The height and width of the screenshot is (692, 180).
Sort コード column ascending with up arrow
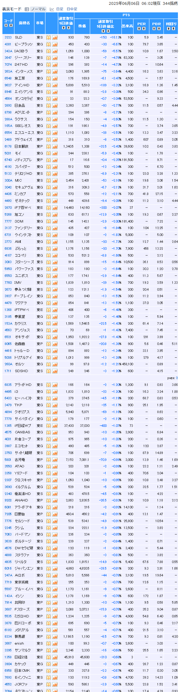click(6, 25)
